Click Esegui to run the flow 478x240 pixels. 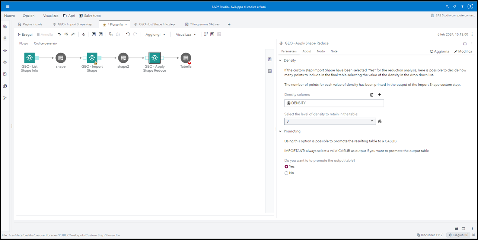tap(25, 35)
